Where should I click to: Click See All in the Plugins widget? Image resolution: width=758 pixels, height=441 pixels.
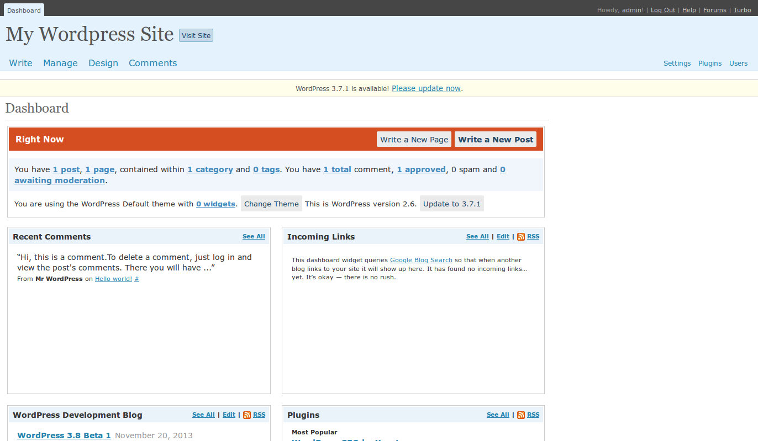tap(498, 415)
